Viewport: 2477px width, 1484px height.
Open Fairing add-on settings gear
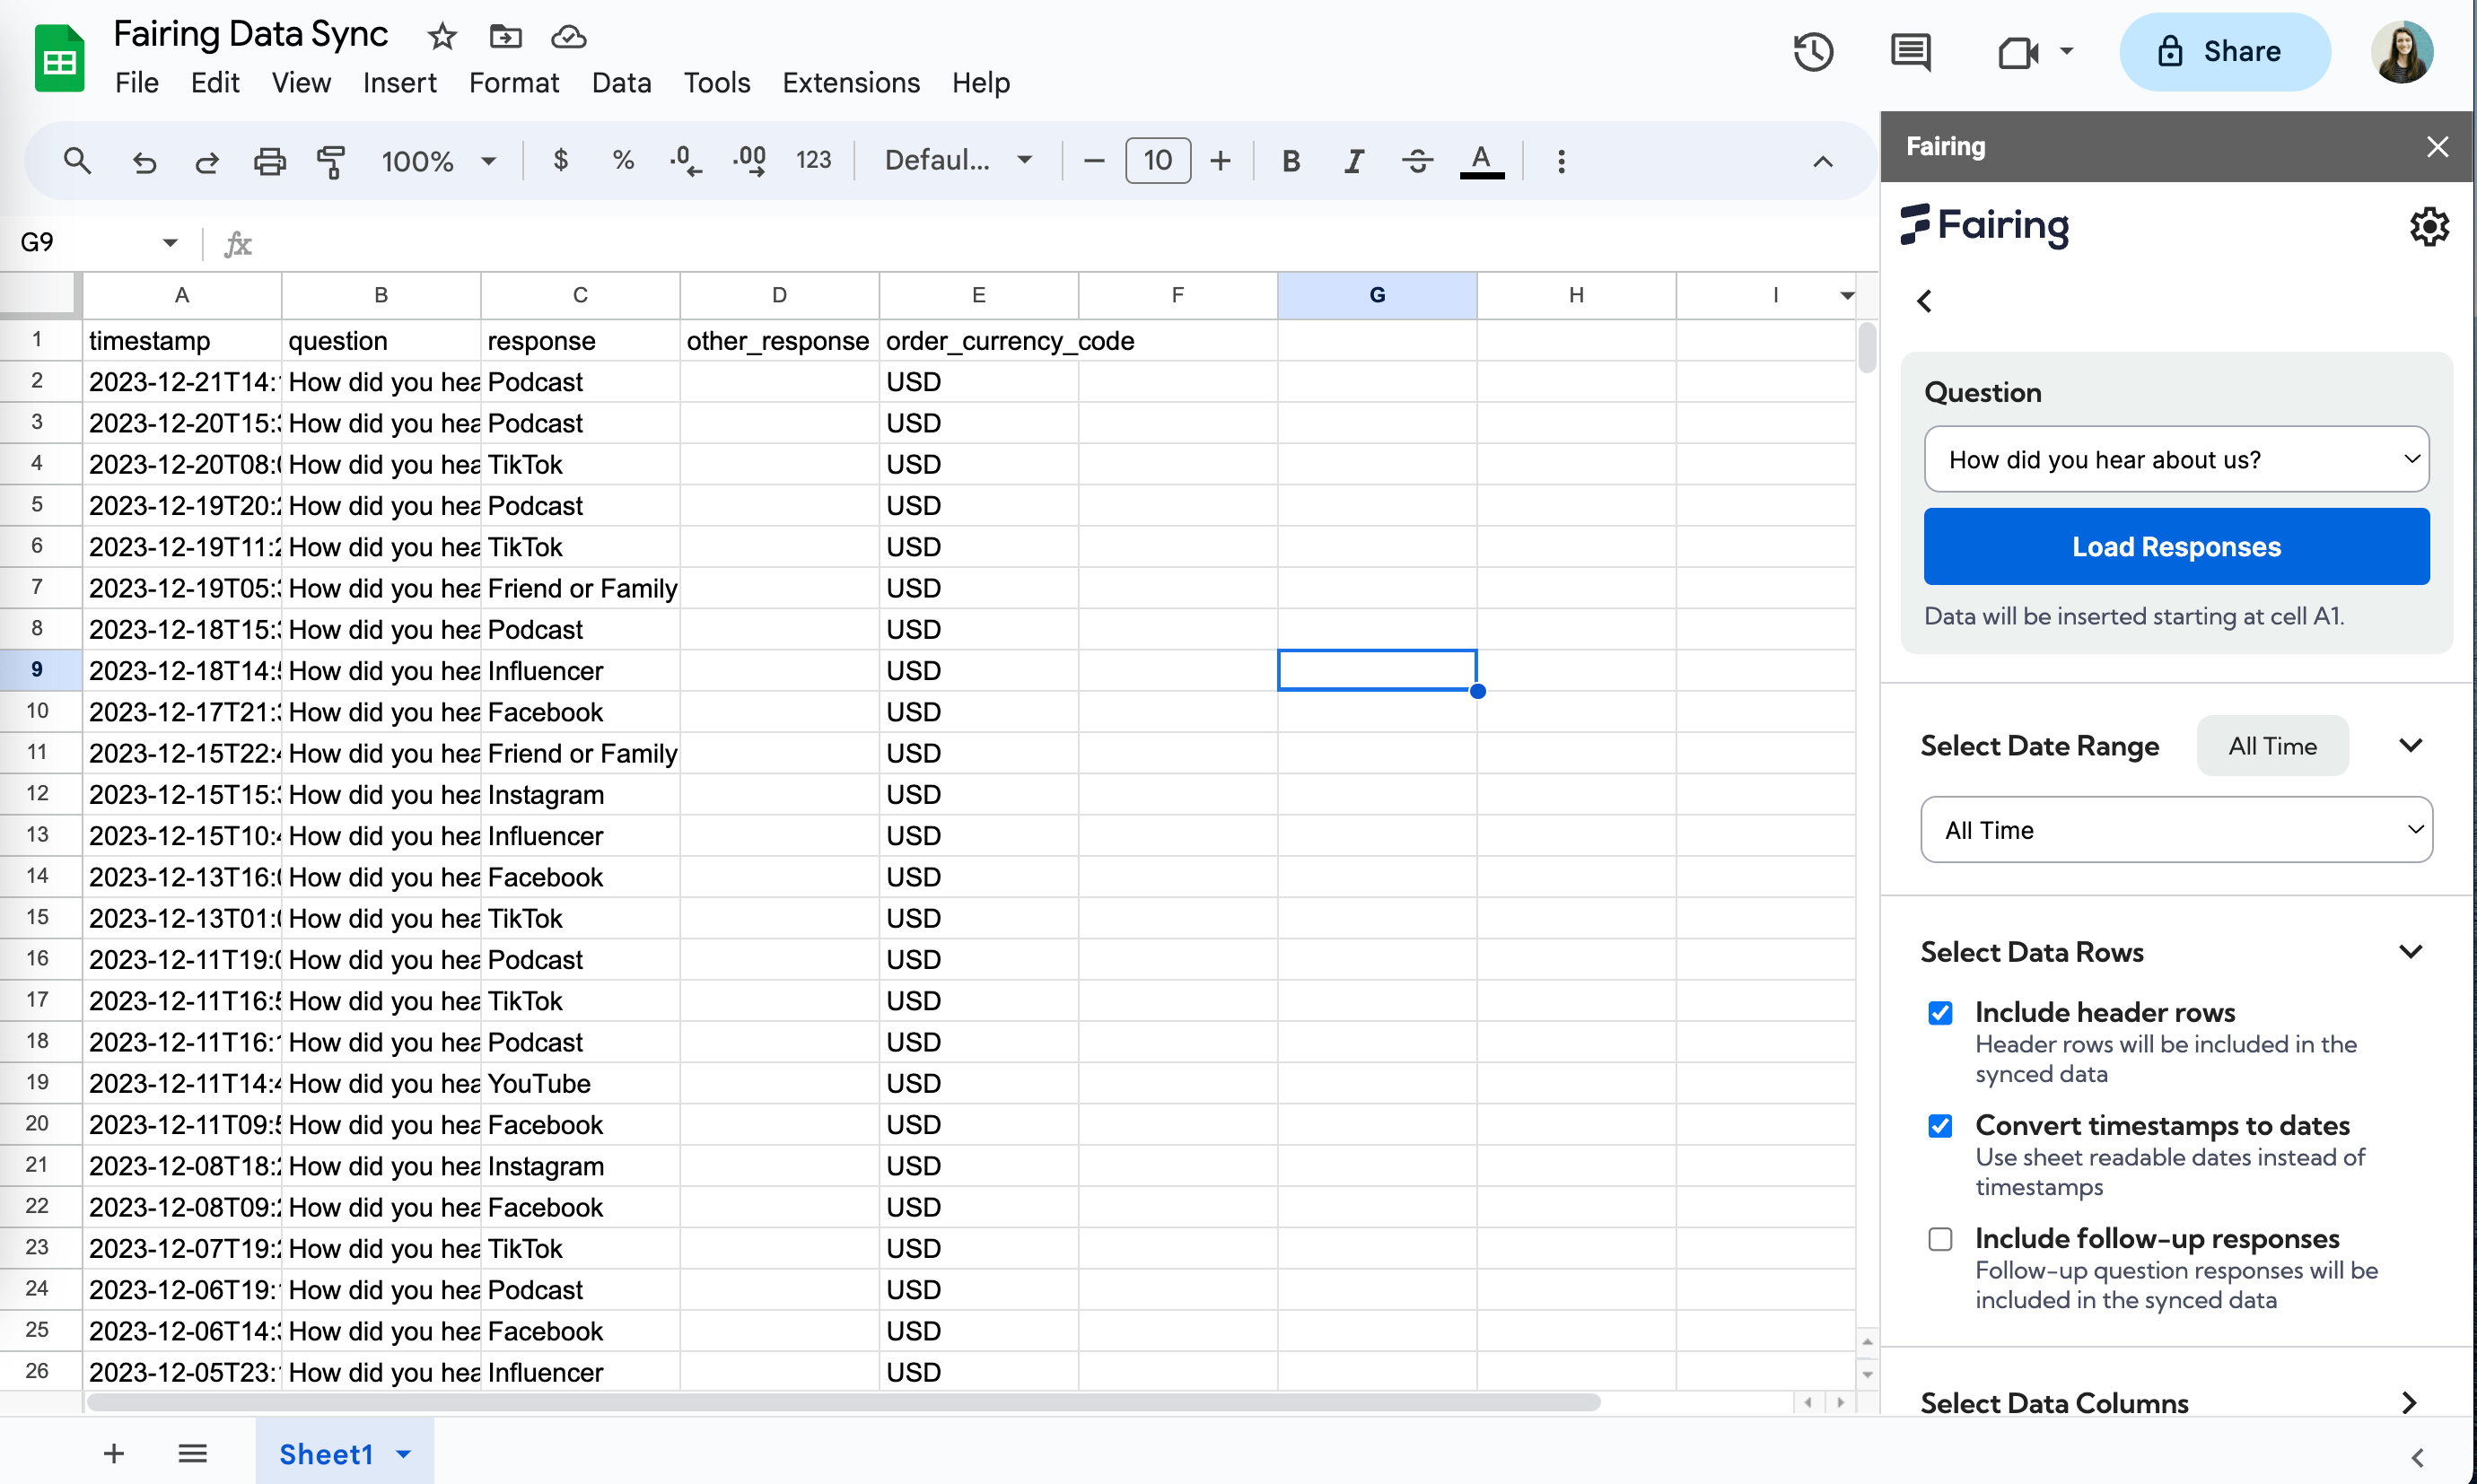(2429, 226)
